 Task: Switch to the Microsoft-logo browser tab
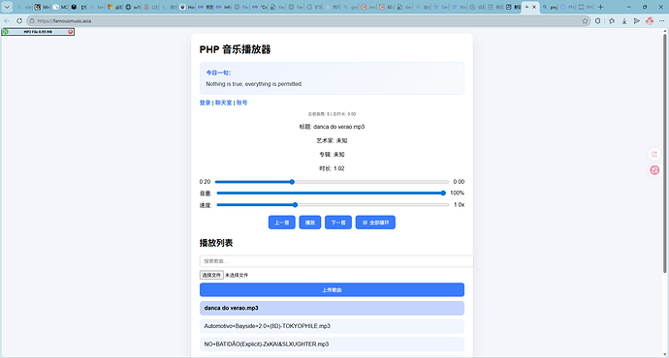[114, 7]
